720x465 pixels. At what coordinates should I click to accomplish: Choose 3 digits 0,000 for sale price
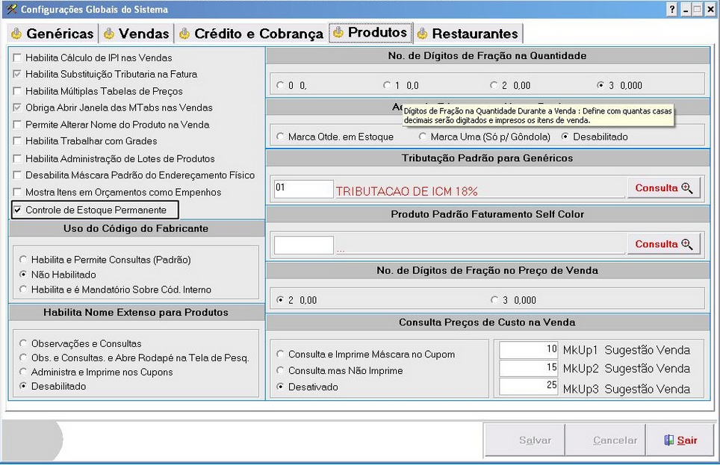[x=494, y=300]
